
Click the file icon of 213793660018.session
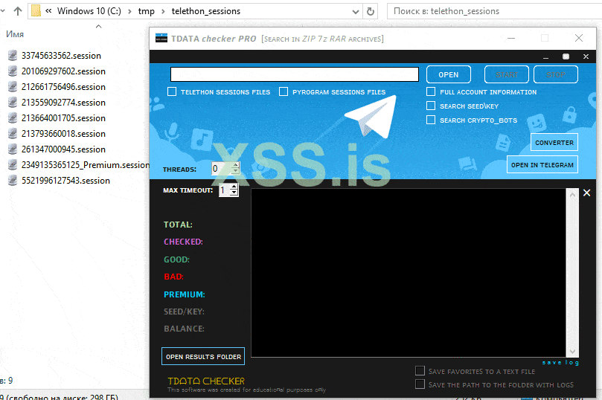pos(13,134)
